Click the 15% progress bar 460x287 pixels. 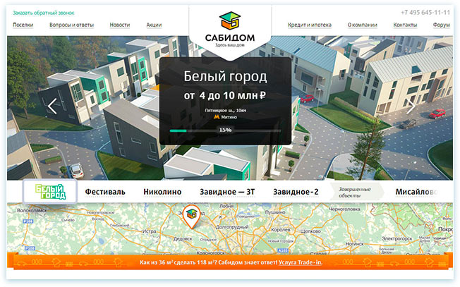(225, 130)
